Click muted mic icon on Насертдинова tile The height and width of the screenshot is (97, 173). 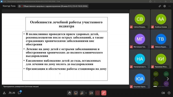(131, 67)
